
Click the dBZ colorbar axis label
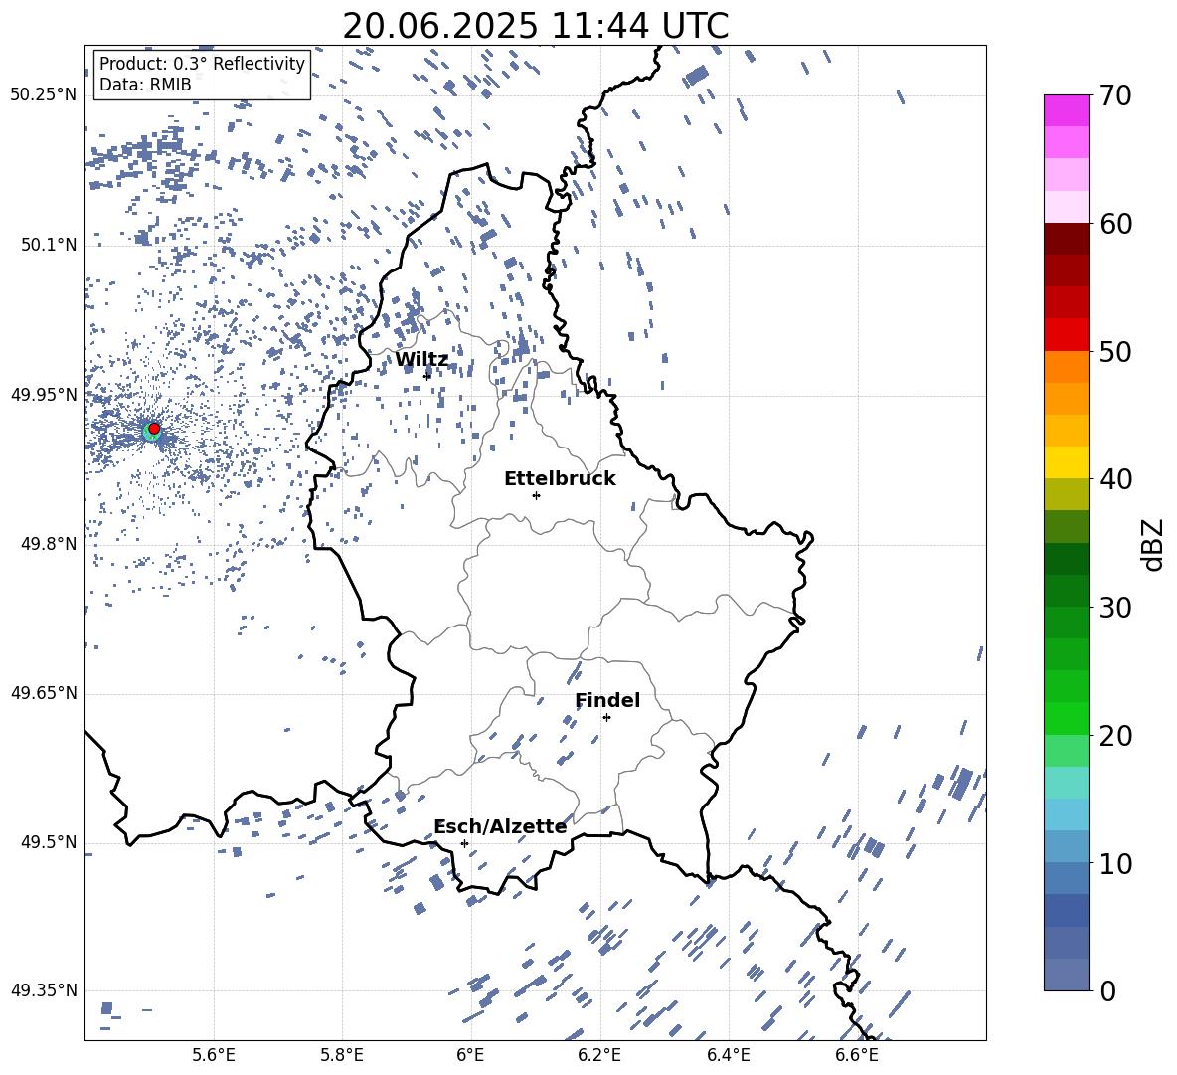click(x=1154, y=544)
